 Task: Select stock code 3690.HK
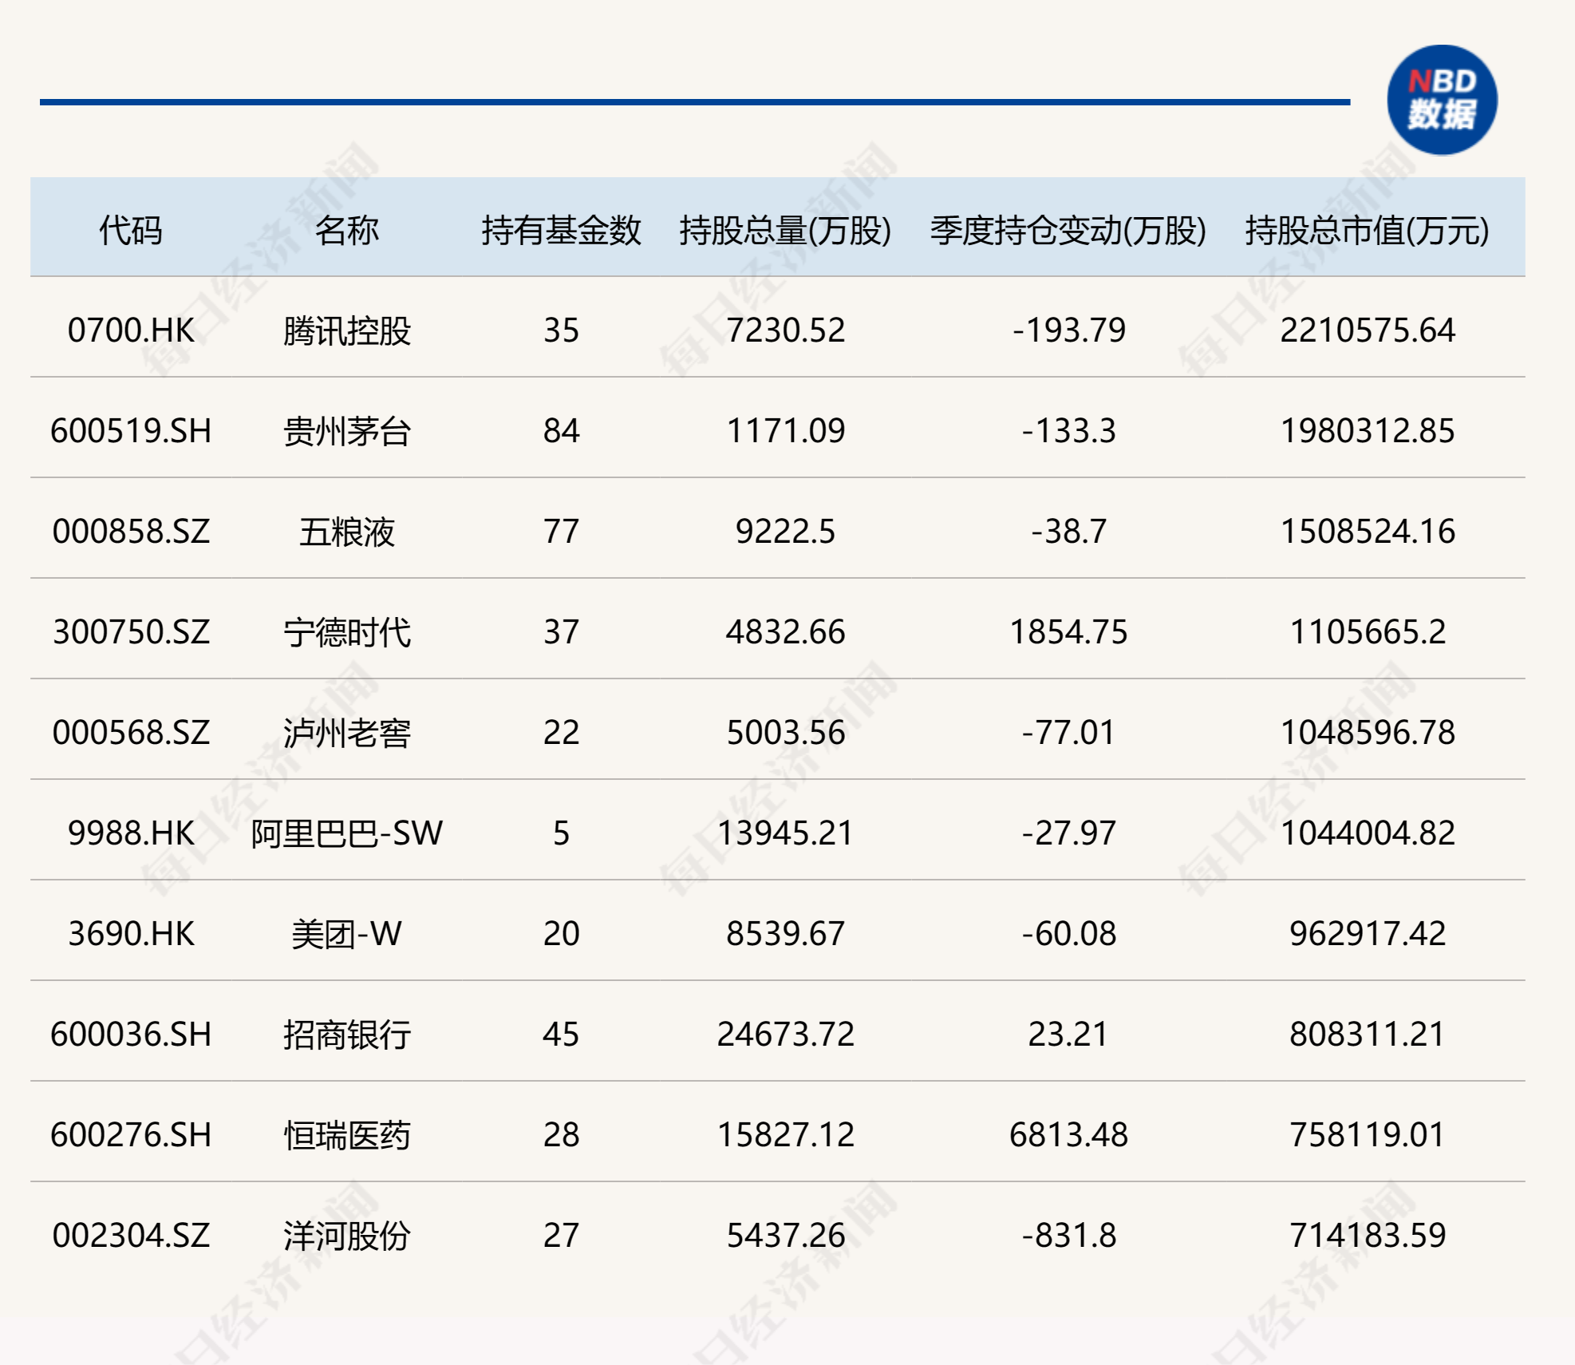tap(131, 934)
